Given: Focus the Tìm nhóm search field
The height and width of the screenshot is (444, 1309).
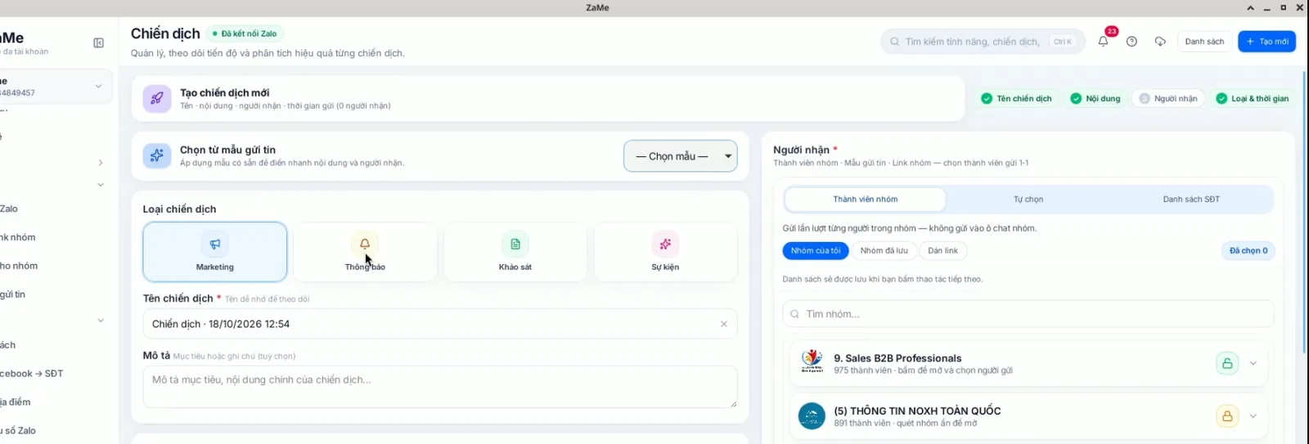Looking at the screenshot, I should (1028, 314).
